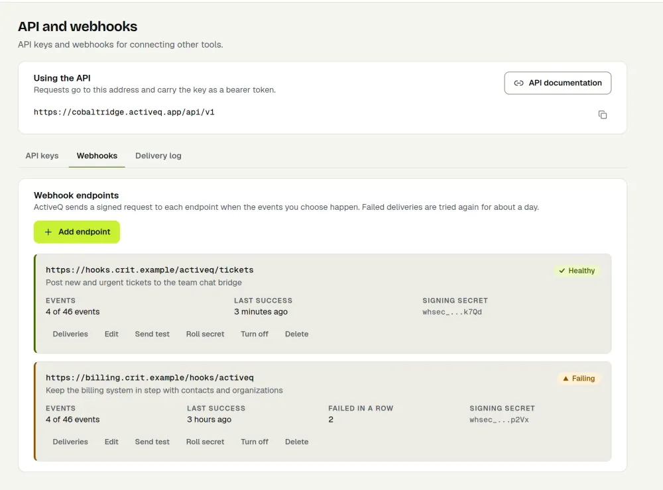Copy the API base URL
663x490 pixels.
coord(603,115)
